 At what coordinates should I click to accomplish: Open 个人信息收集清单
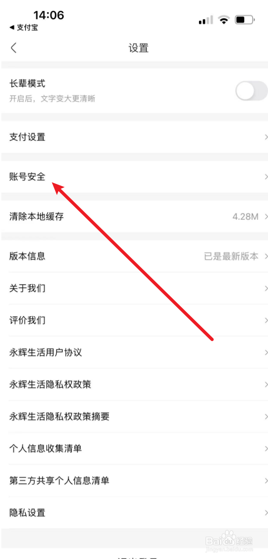tap(134, 449)
